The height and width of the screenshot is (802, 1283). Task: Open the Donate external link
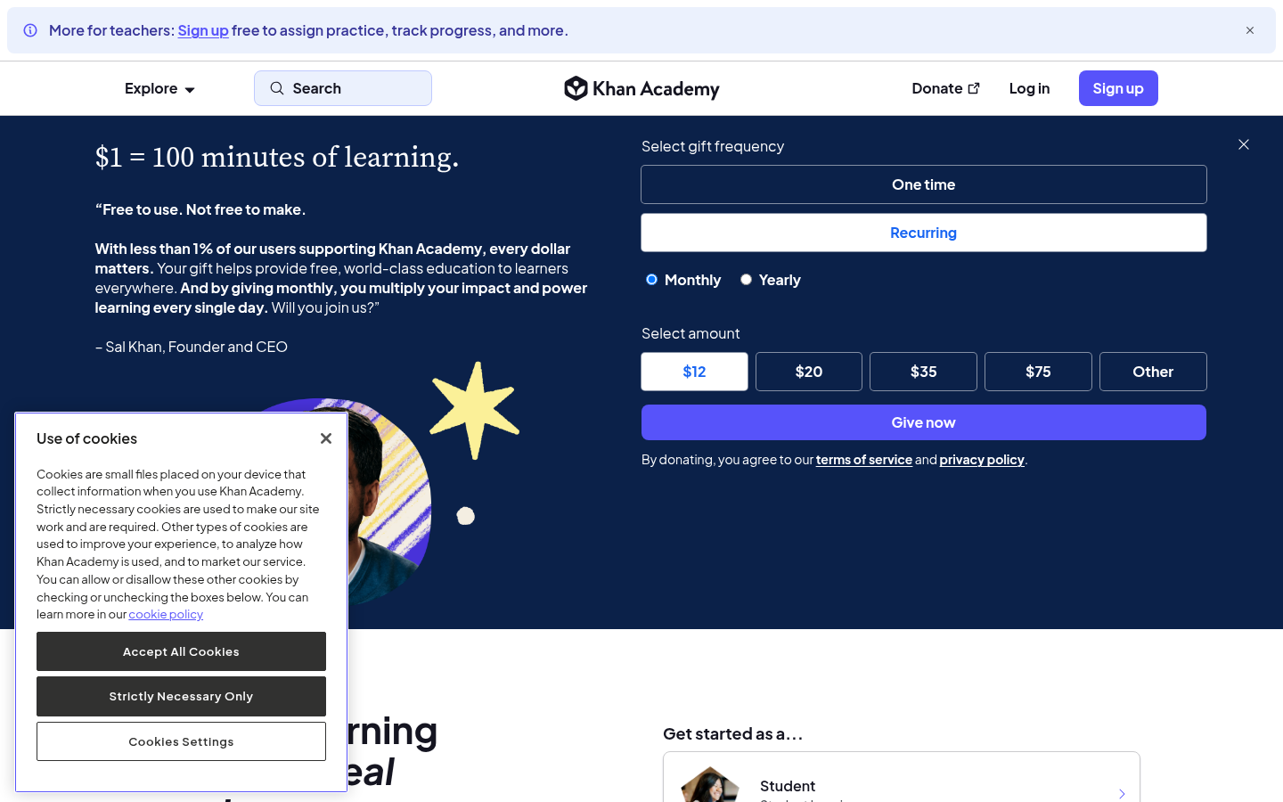coord(945,88)
